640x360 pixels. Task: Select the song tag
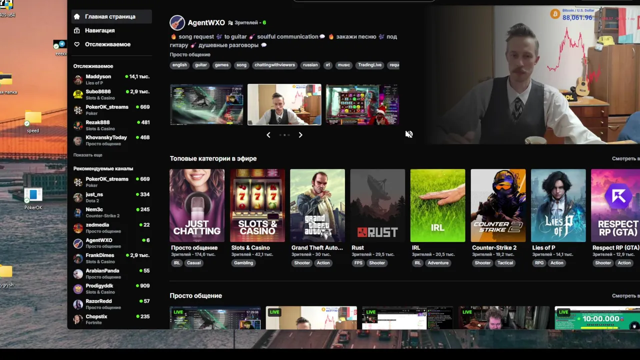pos(241,65)
